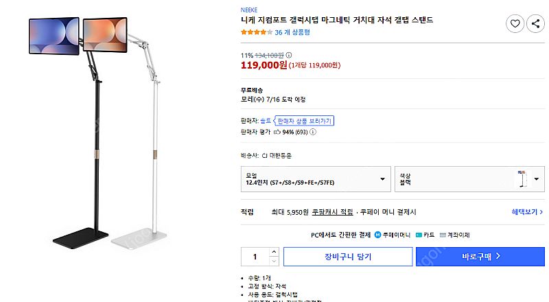
Task: Click the share icon button
Action: coord(535,24)
